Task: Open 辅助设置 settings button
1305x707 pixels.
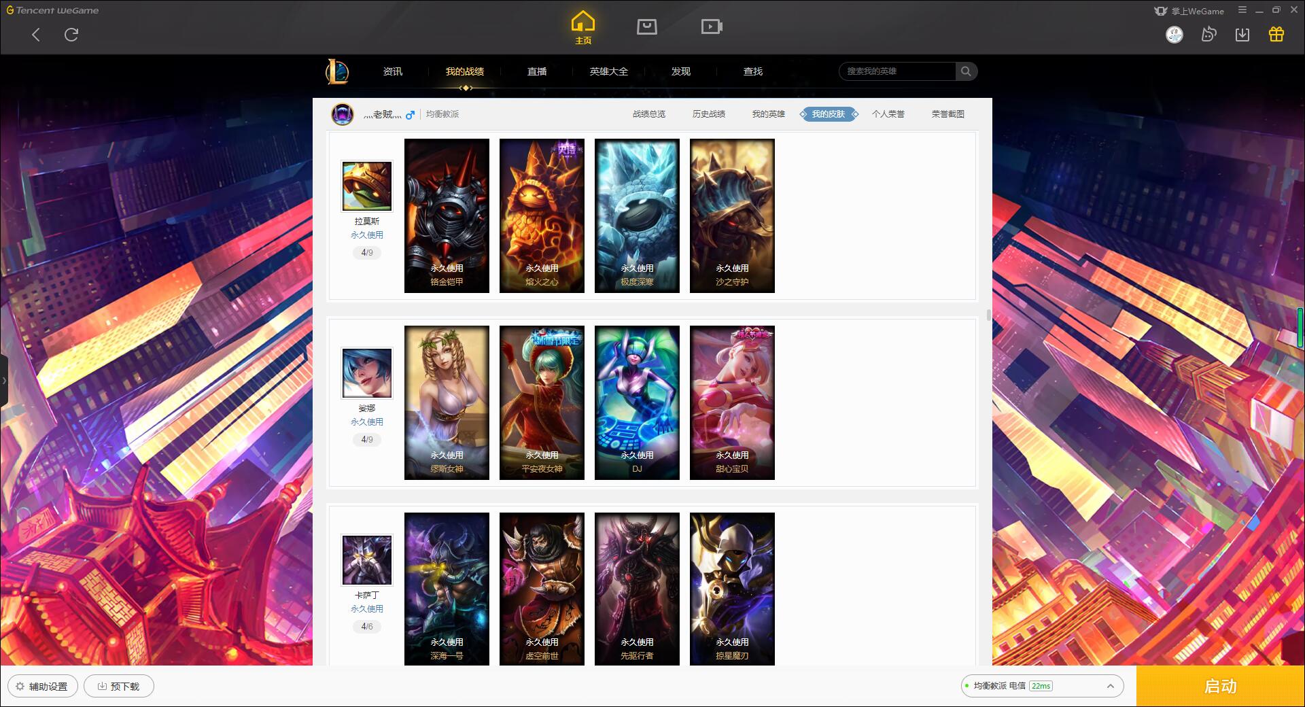Action: click(42, 686)
